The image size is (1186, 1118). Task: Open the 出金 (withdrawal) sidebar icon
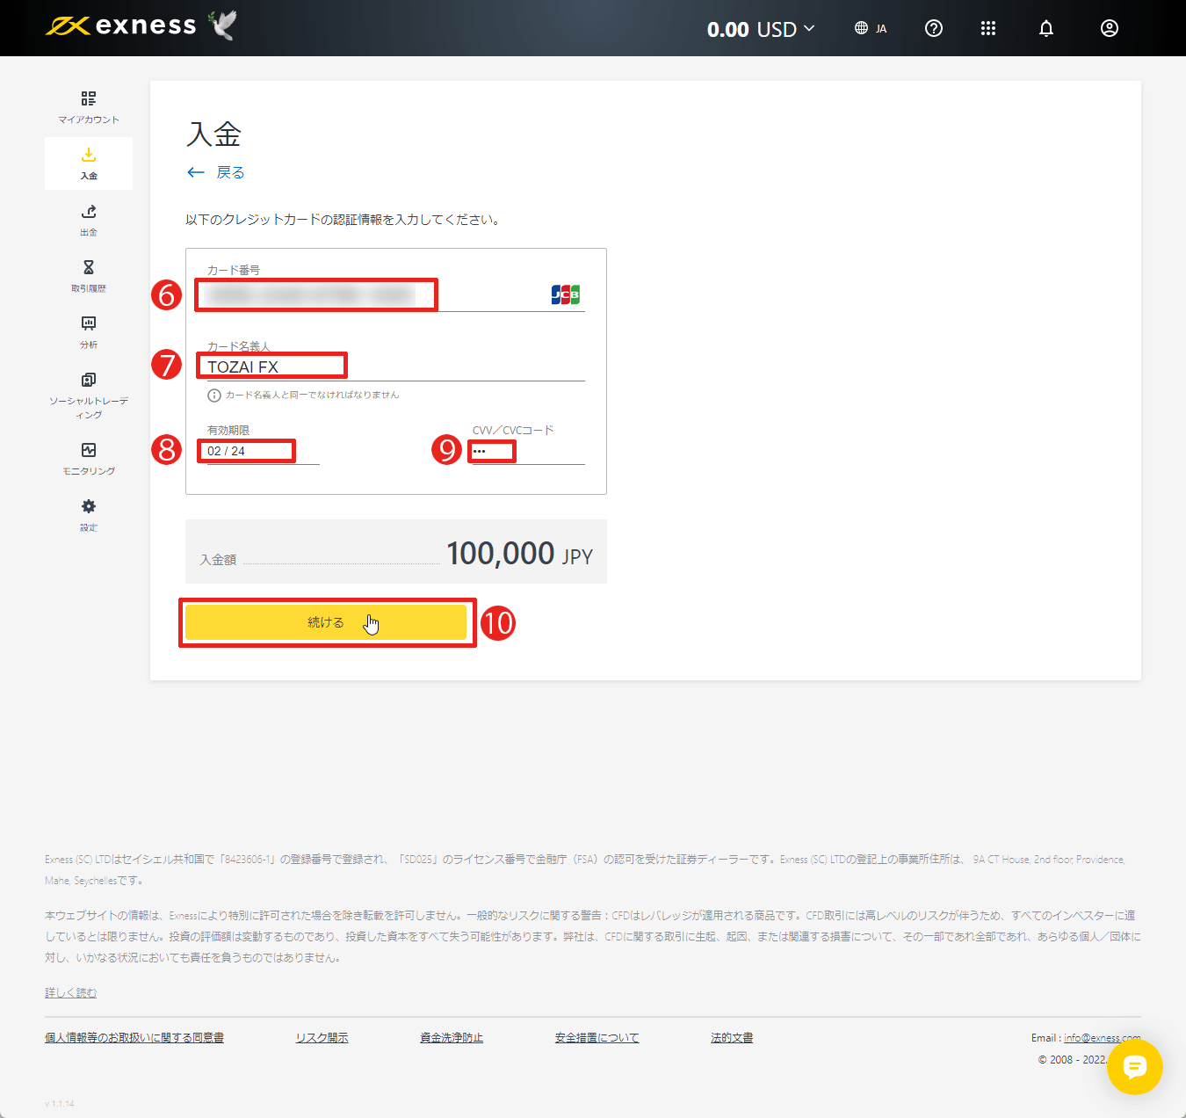coord(88,218)
